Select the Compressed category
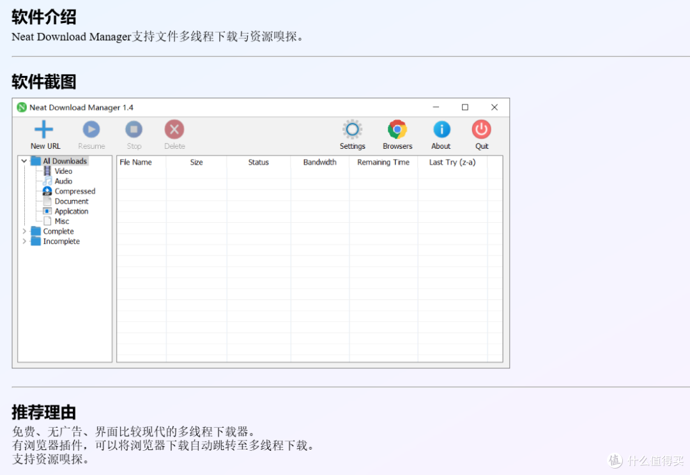Image resolution: width=690 pixels, height=475 pixels. (x=74, y=192)
